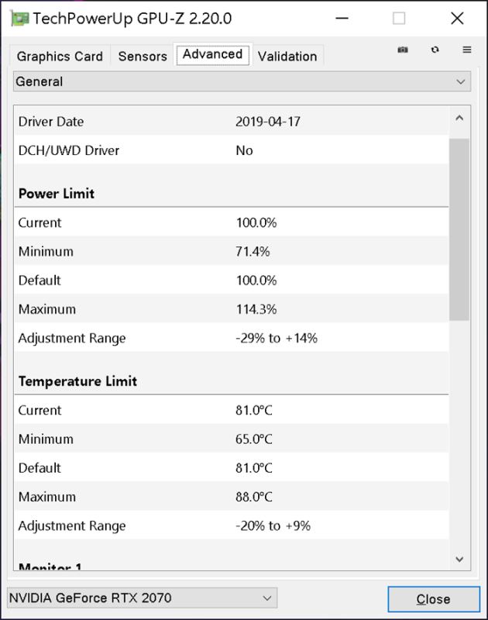Click the screenshot camera icon
The height and width of the screenshot is (620, 488).
point(403,50)
